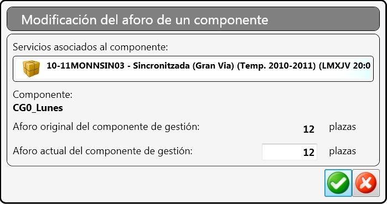Click the original capacity value 12
This screenshot has height=204, width=387.
[x=308, y=129]
